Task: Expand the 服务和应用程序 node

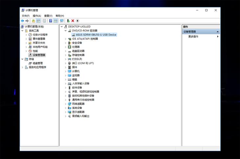Action: click(22, 67)
